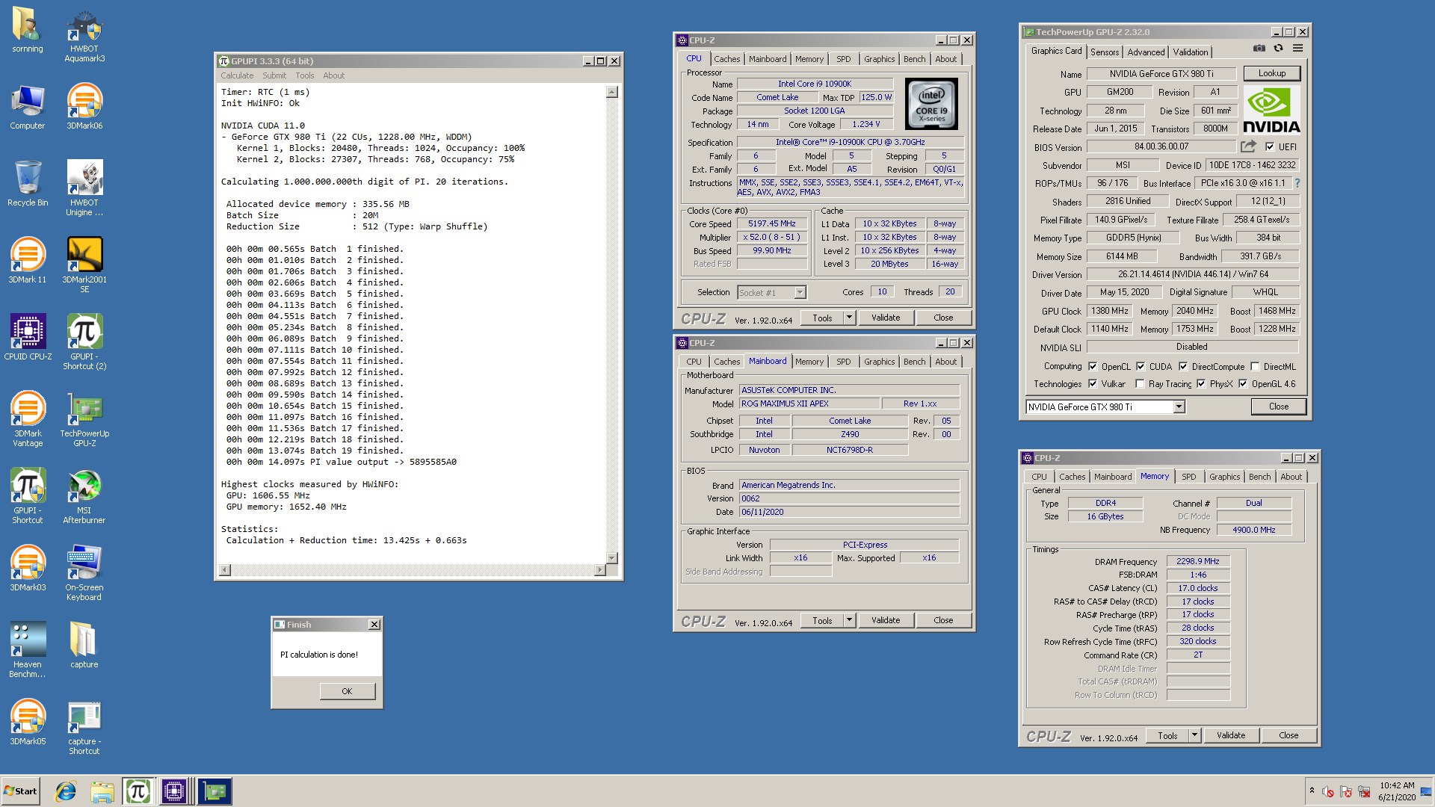Viewport: 1435px width, 807px height.
Task: Open the Calculate menu in GPUPI
Action: click(237, 75)
